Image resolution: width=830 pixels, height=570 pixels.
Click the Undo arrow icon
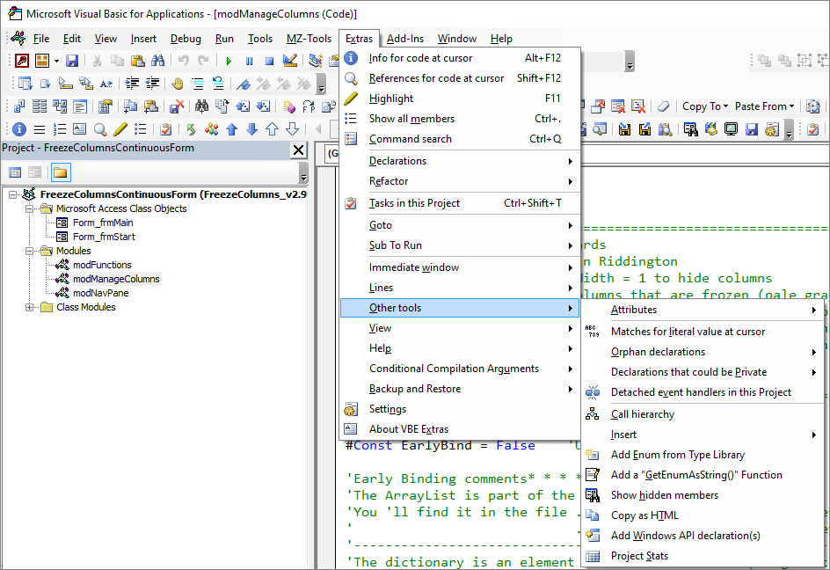183,61
